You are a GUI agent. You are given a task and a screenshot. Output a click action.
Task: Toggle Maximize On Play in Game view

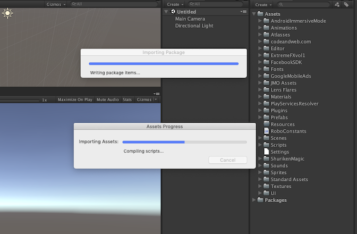75,99
